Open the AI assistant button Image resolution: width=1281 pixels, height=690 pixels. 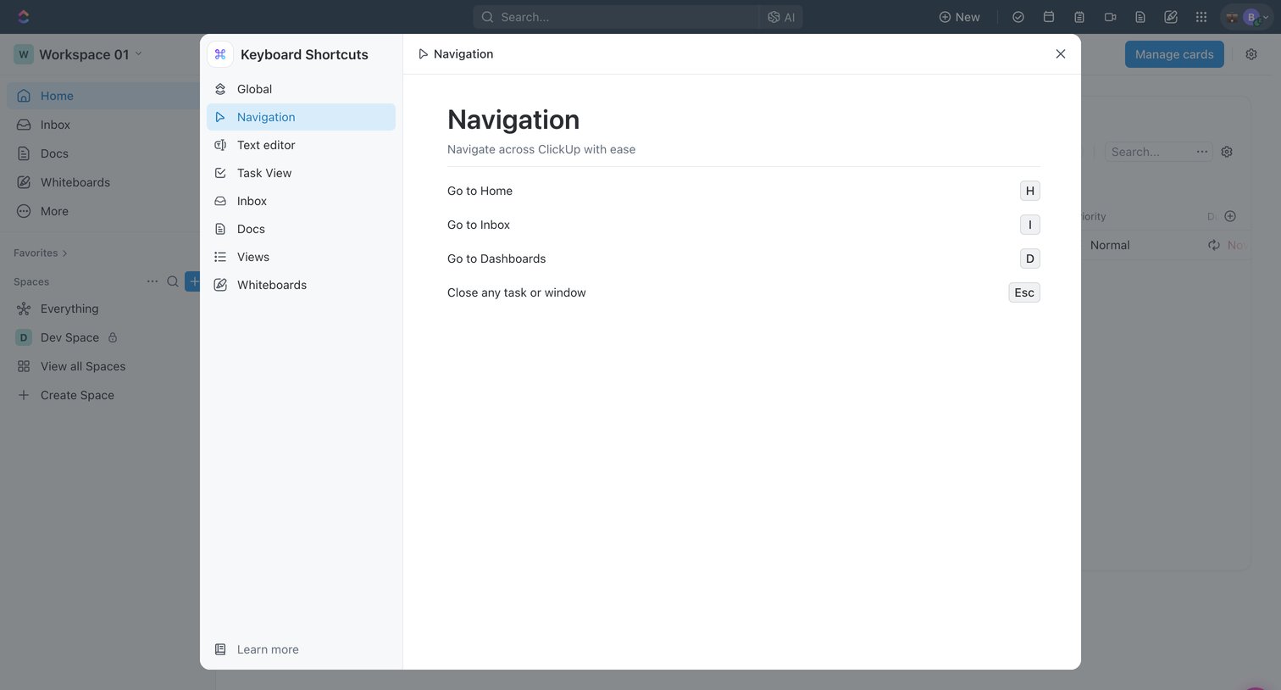coord(781,17)
